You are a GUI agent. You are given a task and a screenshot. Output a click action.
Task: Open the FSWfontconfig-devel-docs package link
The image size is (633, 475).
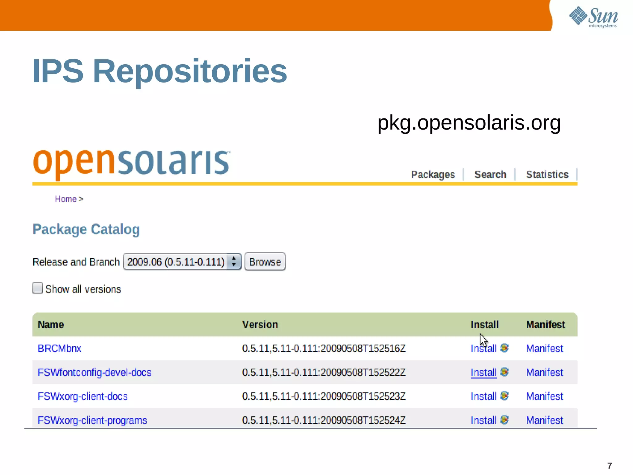tap(95, 372)
